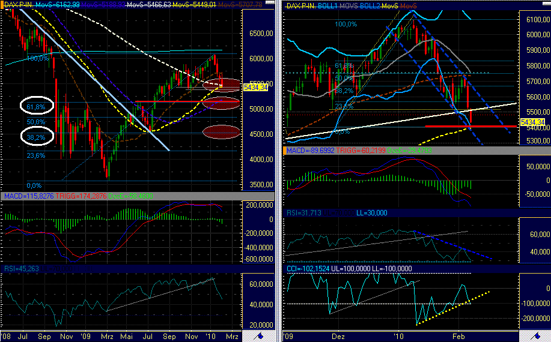
Task: Click the CCI=-102,1524 label
Action: (308, 269)
